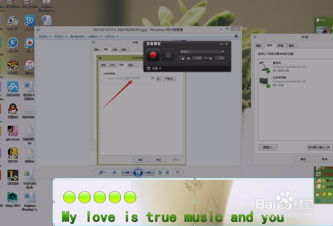Viewport: 333px width, 226px height.
Task: Select the MP3 Beginner listening file icon
Action: [x=47, y=6]
